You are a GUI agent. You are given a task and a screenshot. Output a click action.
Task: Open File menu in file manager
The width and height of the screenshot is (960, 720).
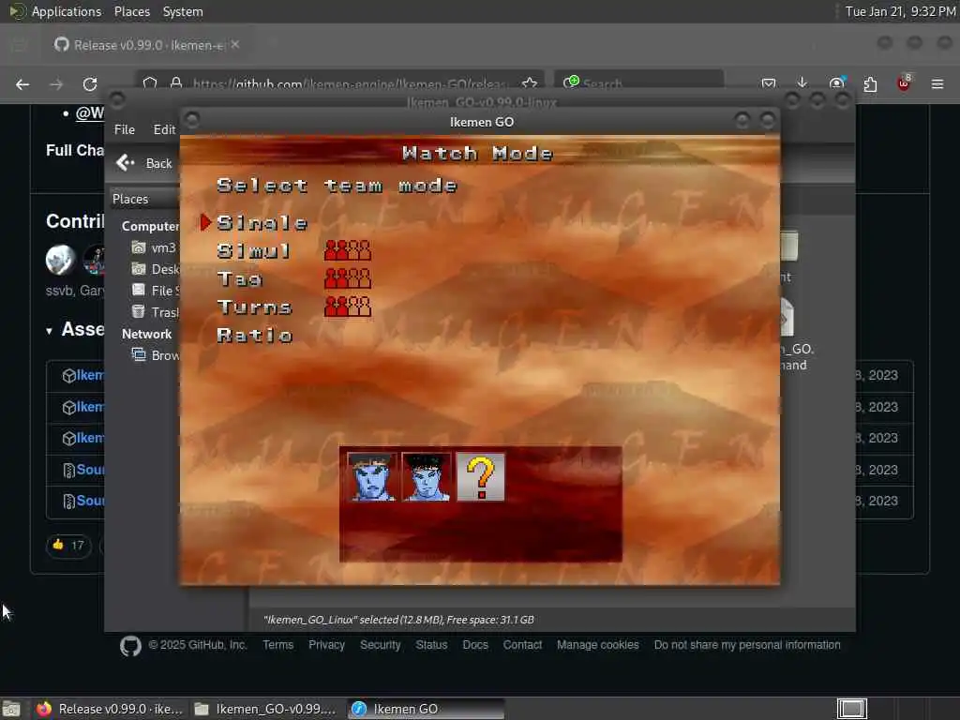tap(125, 129)
